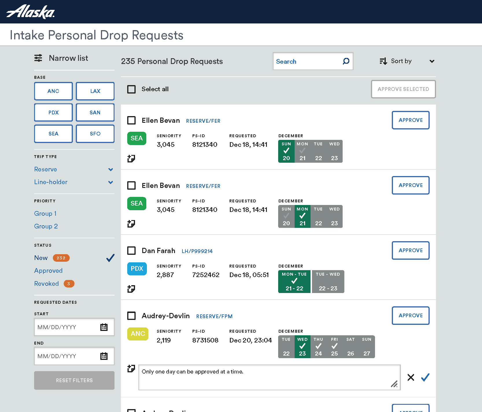
Task: Confirm the Audrey-Devlin note with the checkmark
Action: pos(425,377)
